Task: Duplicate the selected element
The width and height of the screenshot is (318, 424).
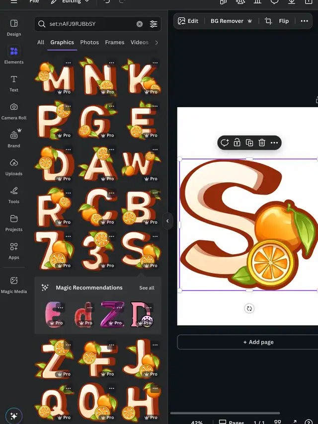Action: click(249, 143)
